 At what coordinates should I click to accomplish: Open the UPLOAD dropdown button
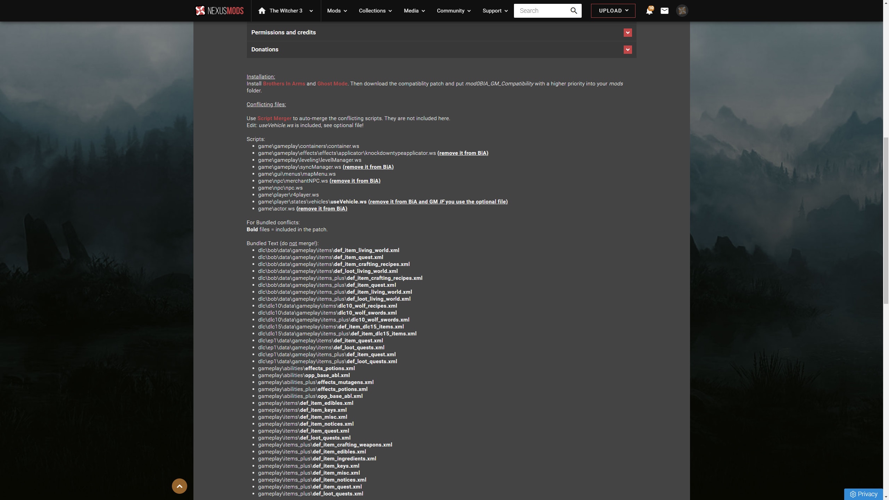pyautogui.click(x=613, y=11)
